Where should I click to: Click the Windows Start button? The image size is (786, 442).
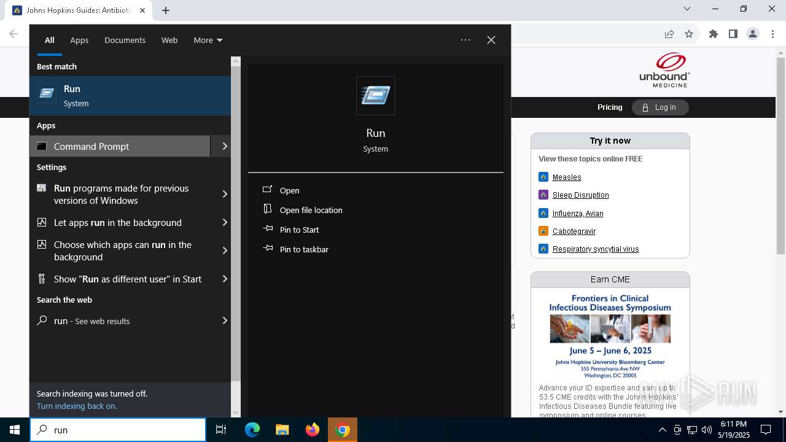point(15,430)
